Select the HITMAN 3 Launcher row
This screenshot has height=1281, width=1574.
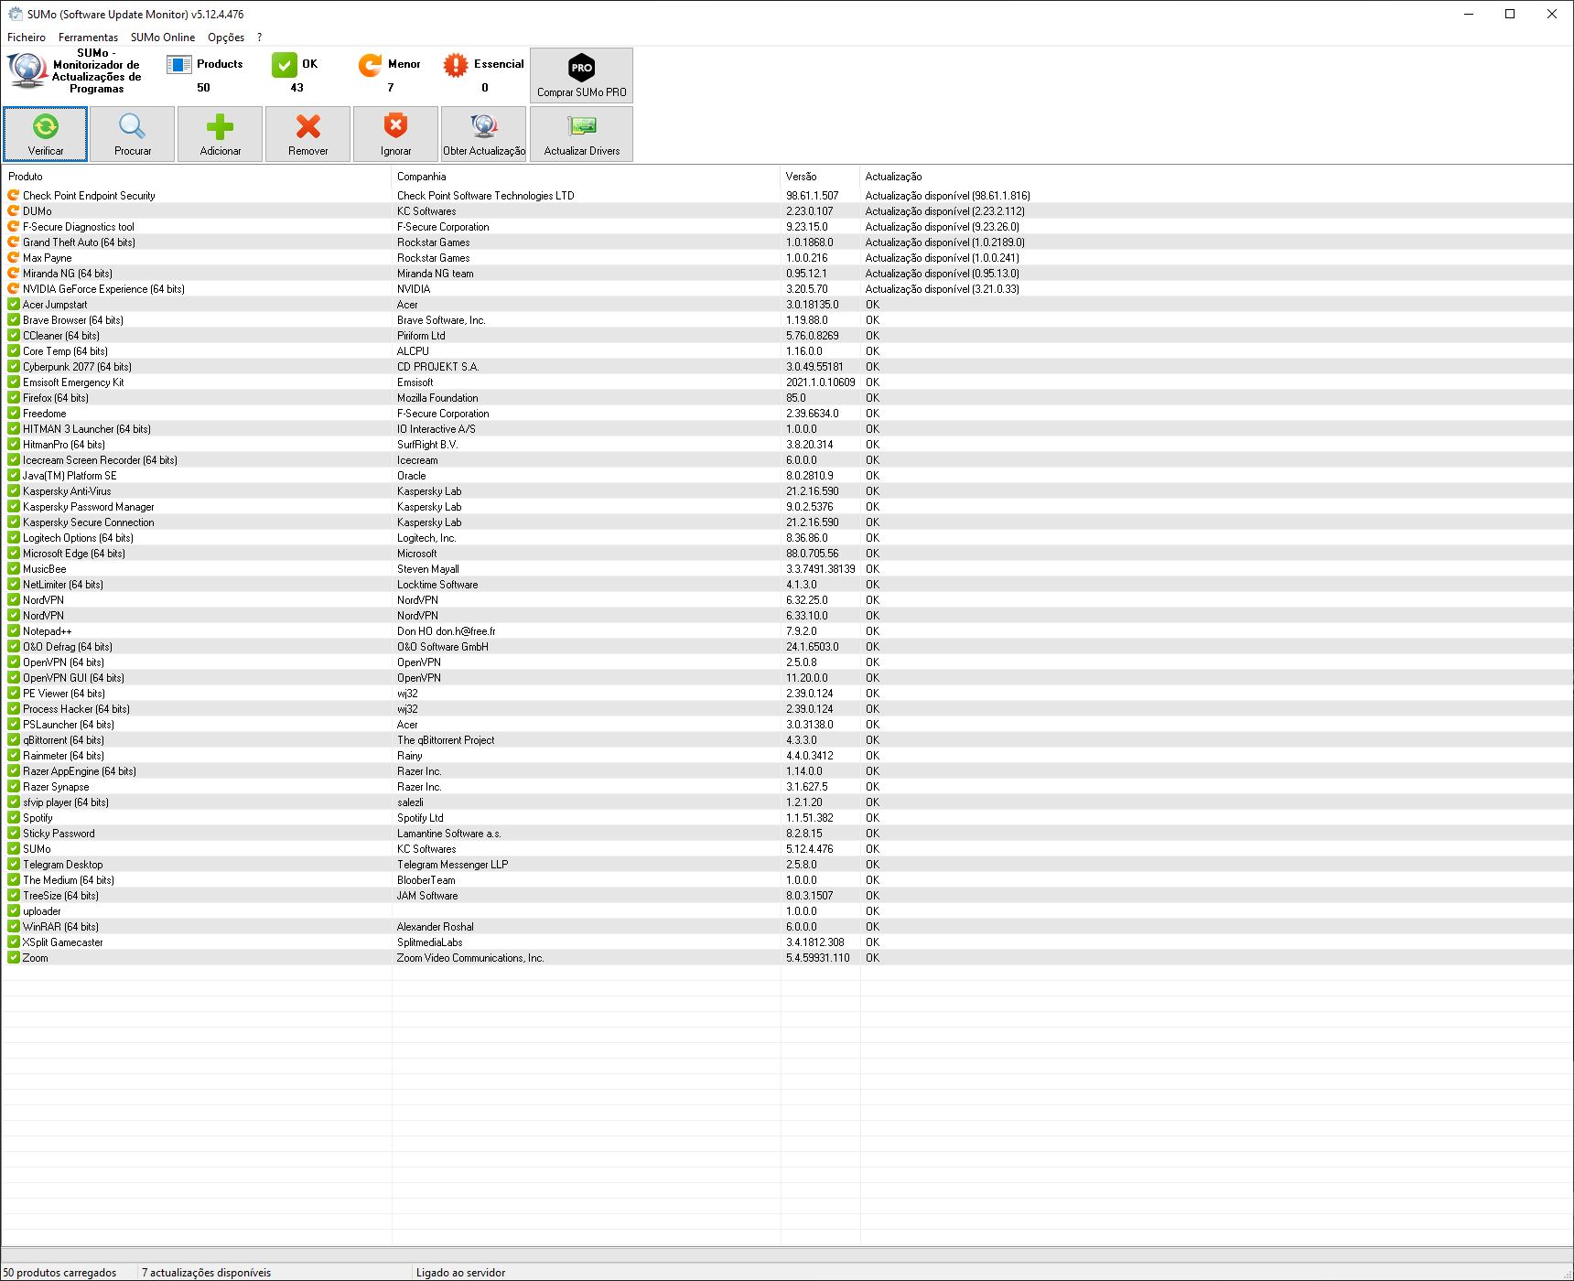click(x=787, y=429)
